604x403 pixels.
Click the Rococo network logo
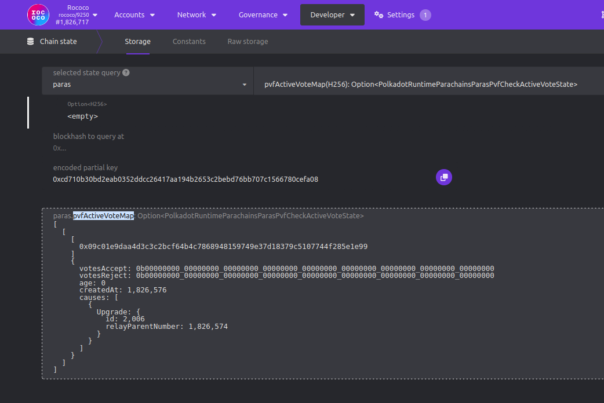pyautogui.click(x=38, y=14)
